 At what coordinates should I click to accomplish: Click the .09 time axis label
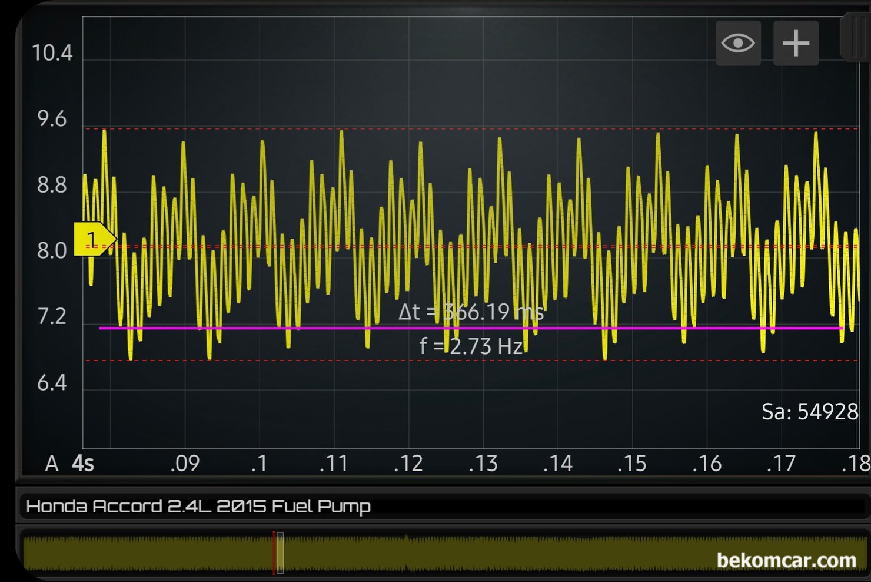click(185, 464)
